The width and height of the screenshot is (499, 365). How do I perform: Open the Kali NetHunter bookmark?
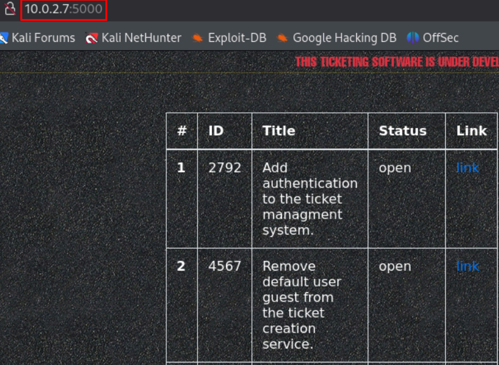tap(133, 38)
